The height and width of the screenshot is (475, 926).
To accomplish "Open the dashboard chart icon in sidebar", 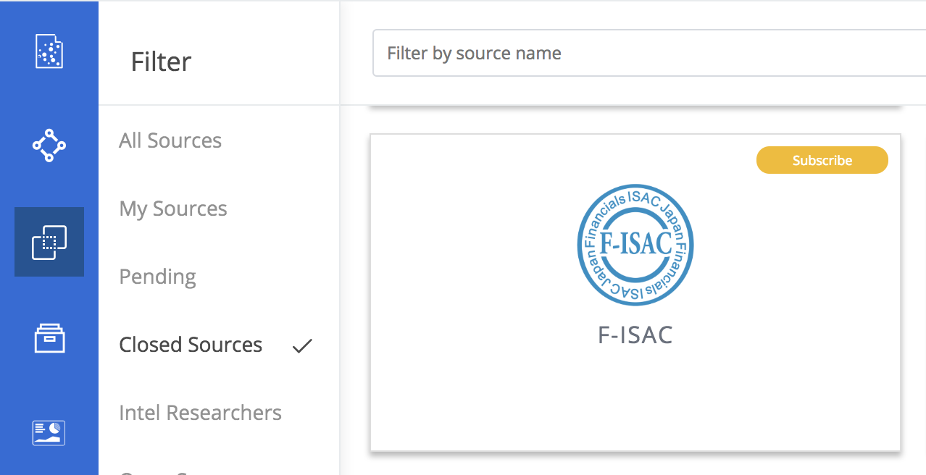I will (49, 432).
